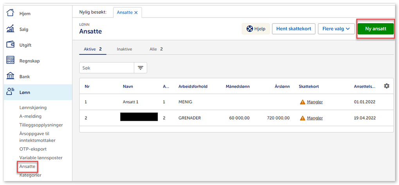Open Lønnskjøring in the sidebar
The image size is (399, 185).
tap(36, 107)
